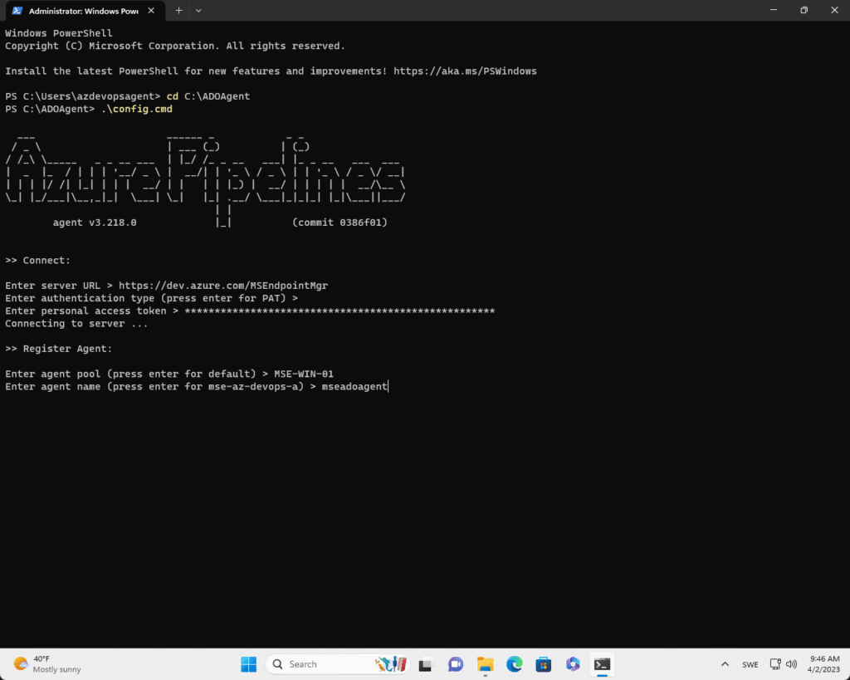Place cursor after typed agent name mseadoagent
This screenshot has width=850, height=680.
tap(388, 387)
